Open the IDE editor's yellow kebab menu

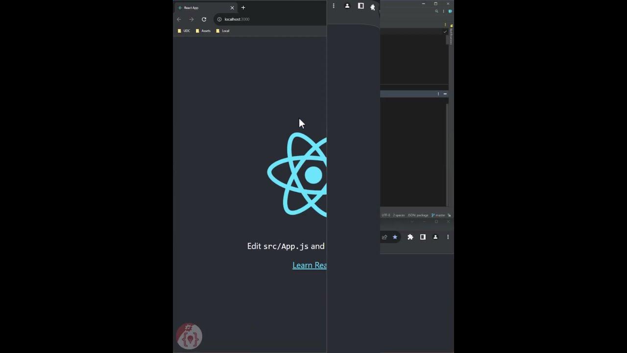click(445, 25)
